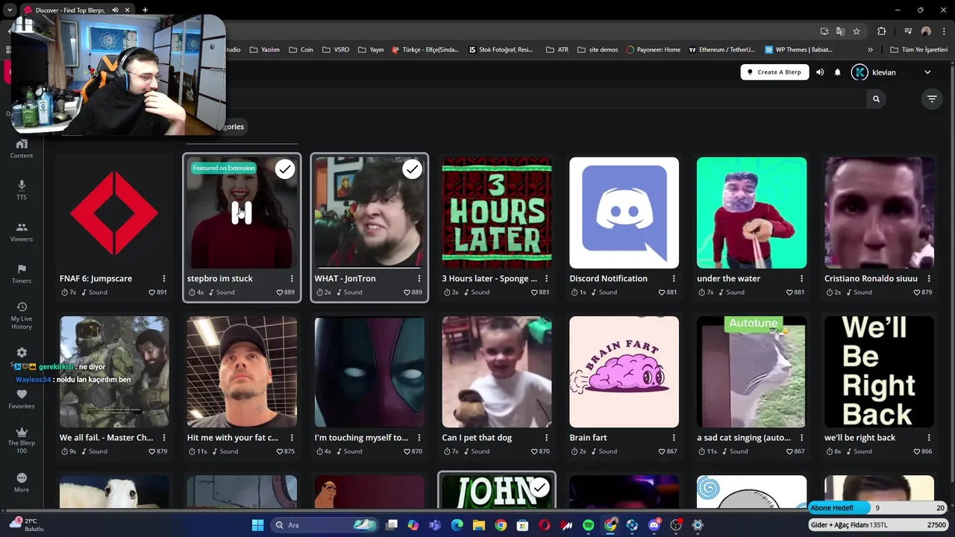
Task: Open the Viewers sidebar section
Action: pyautogui.click(x=22, y=232)
